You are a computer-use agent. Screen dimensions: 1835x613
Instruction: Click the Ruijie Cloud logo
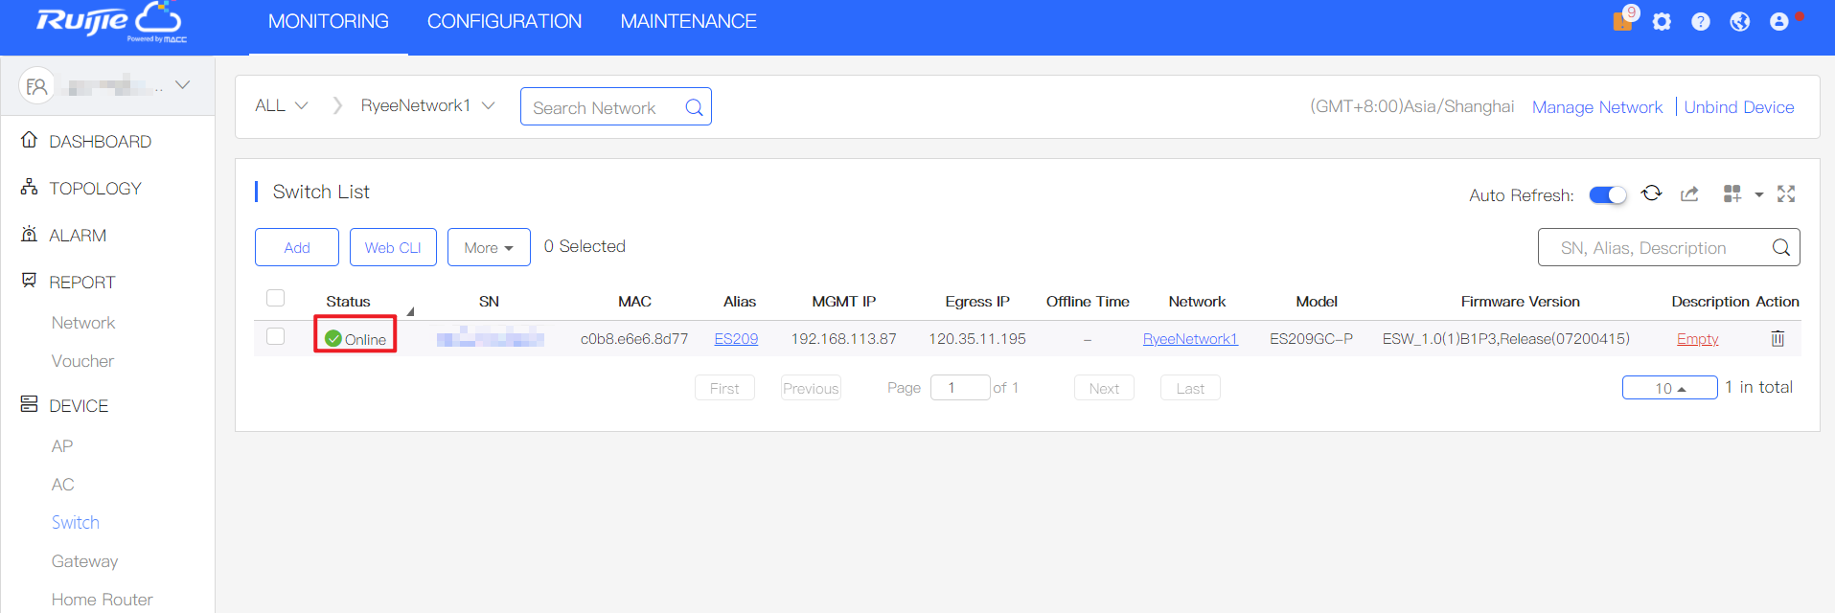(110, 22)
